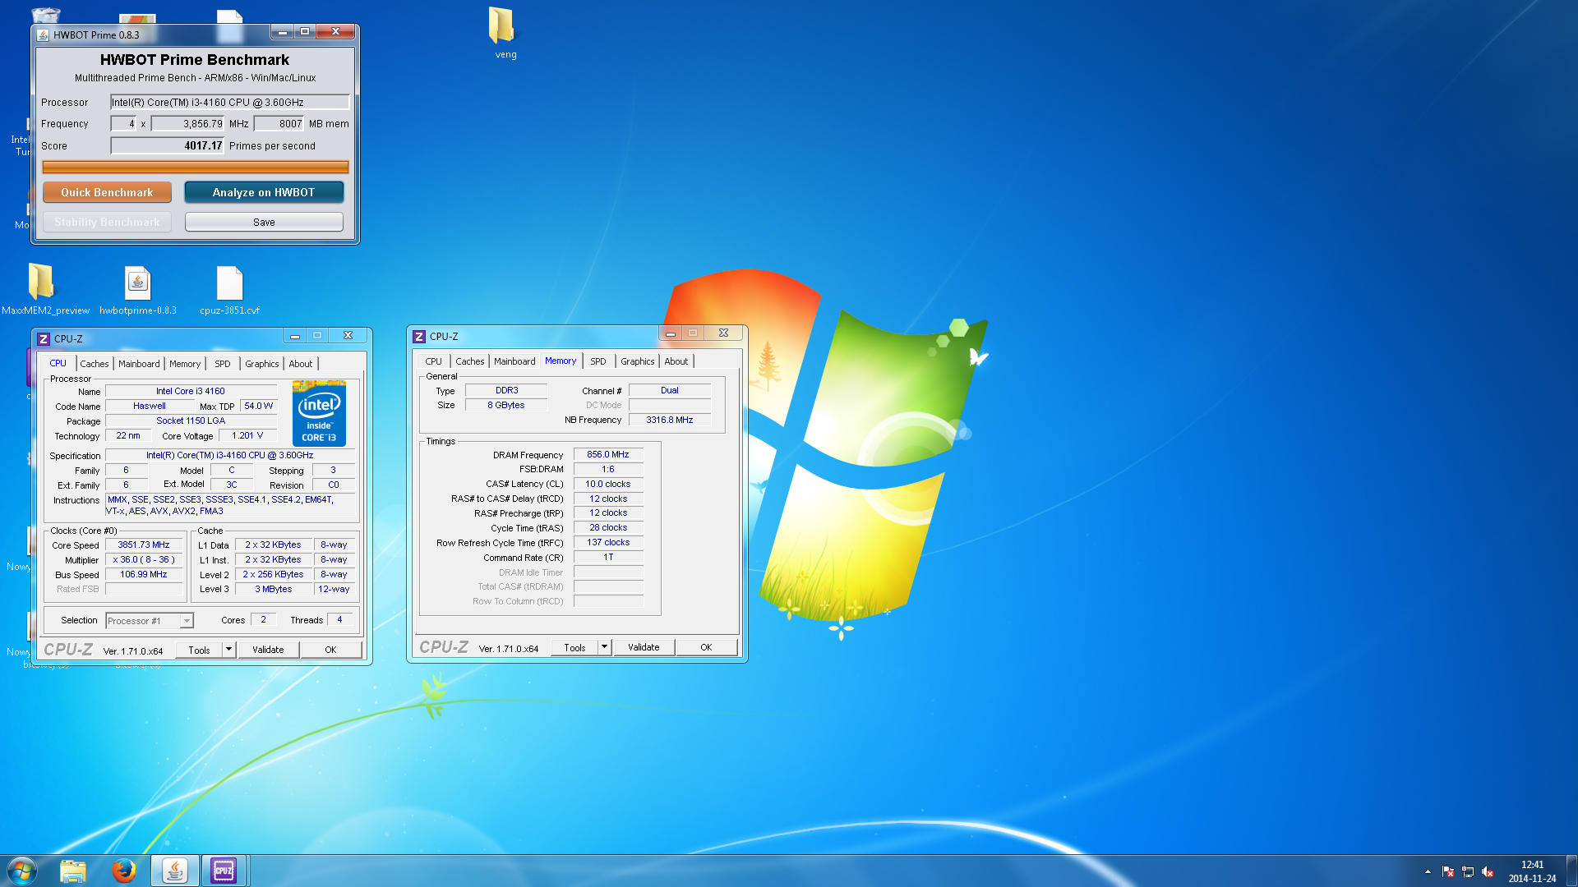This screenshot has width=1578, height=887.
Task: Open network tray icon
Action: click(x=1468, y=871)
